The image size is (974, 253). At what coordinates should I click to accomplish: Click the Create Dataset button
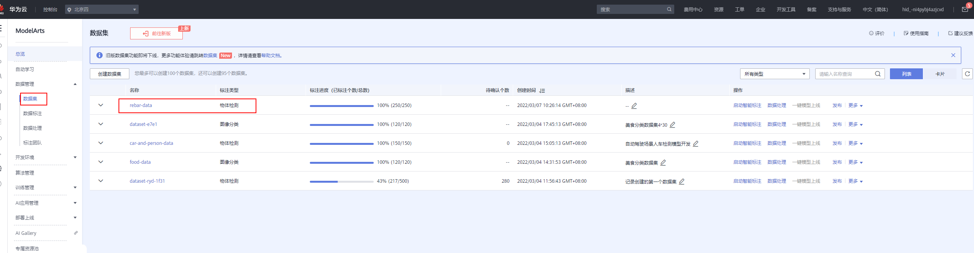click(110, 74)
